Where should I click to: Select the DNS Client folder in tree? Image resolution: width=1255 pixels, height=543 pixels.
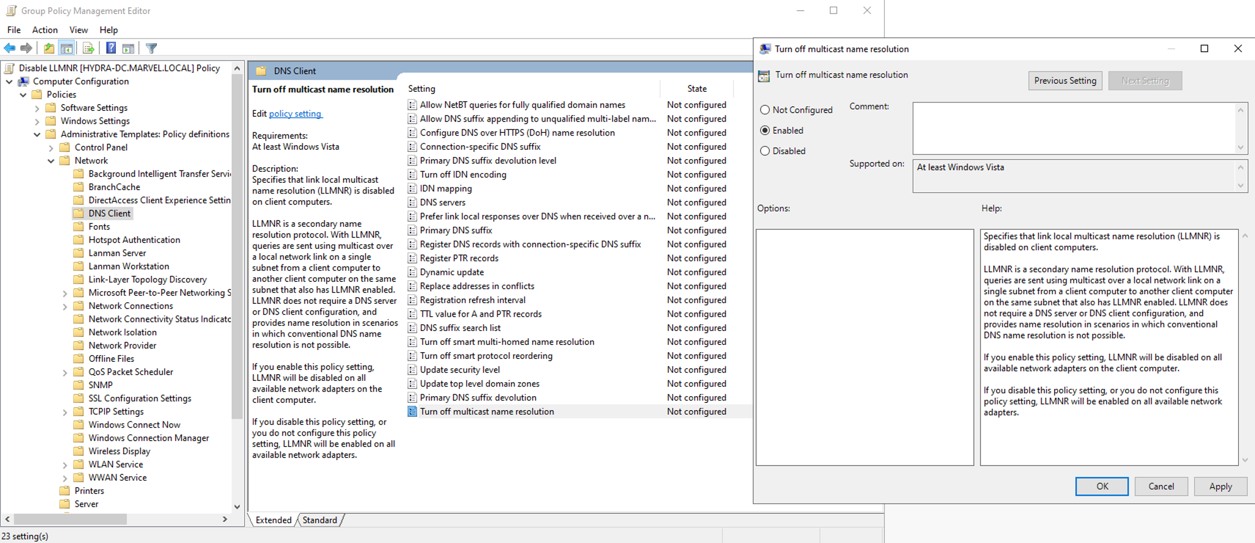[109, 213]
